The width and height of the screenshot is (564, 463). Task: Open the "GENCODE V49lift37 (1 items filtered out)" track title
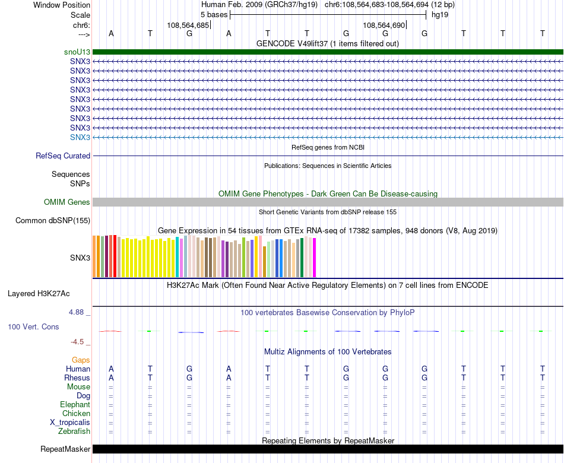tap(328, 43)
